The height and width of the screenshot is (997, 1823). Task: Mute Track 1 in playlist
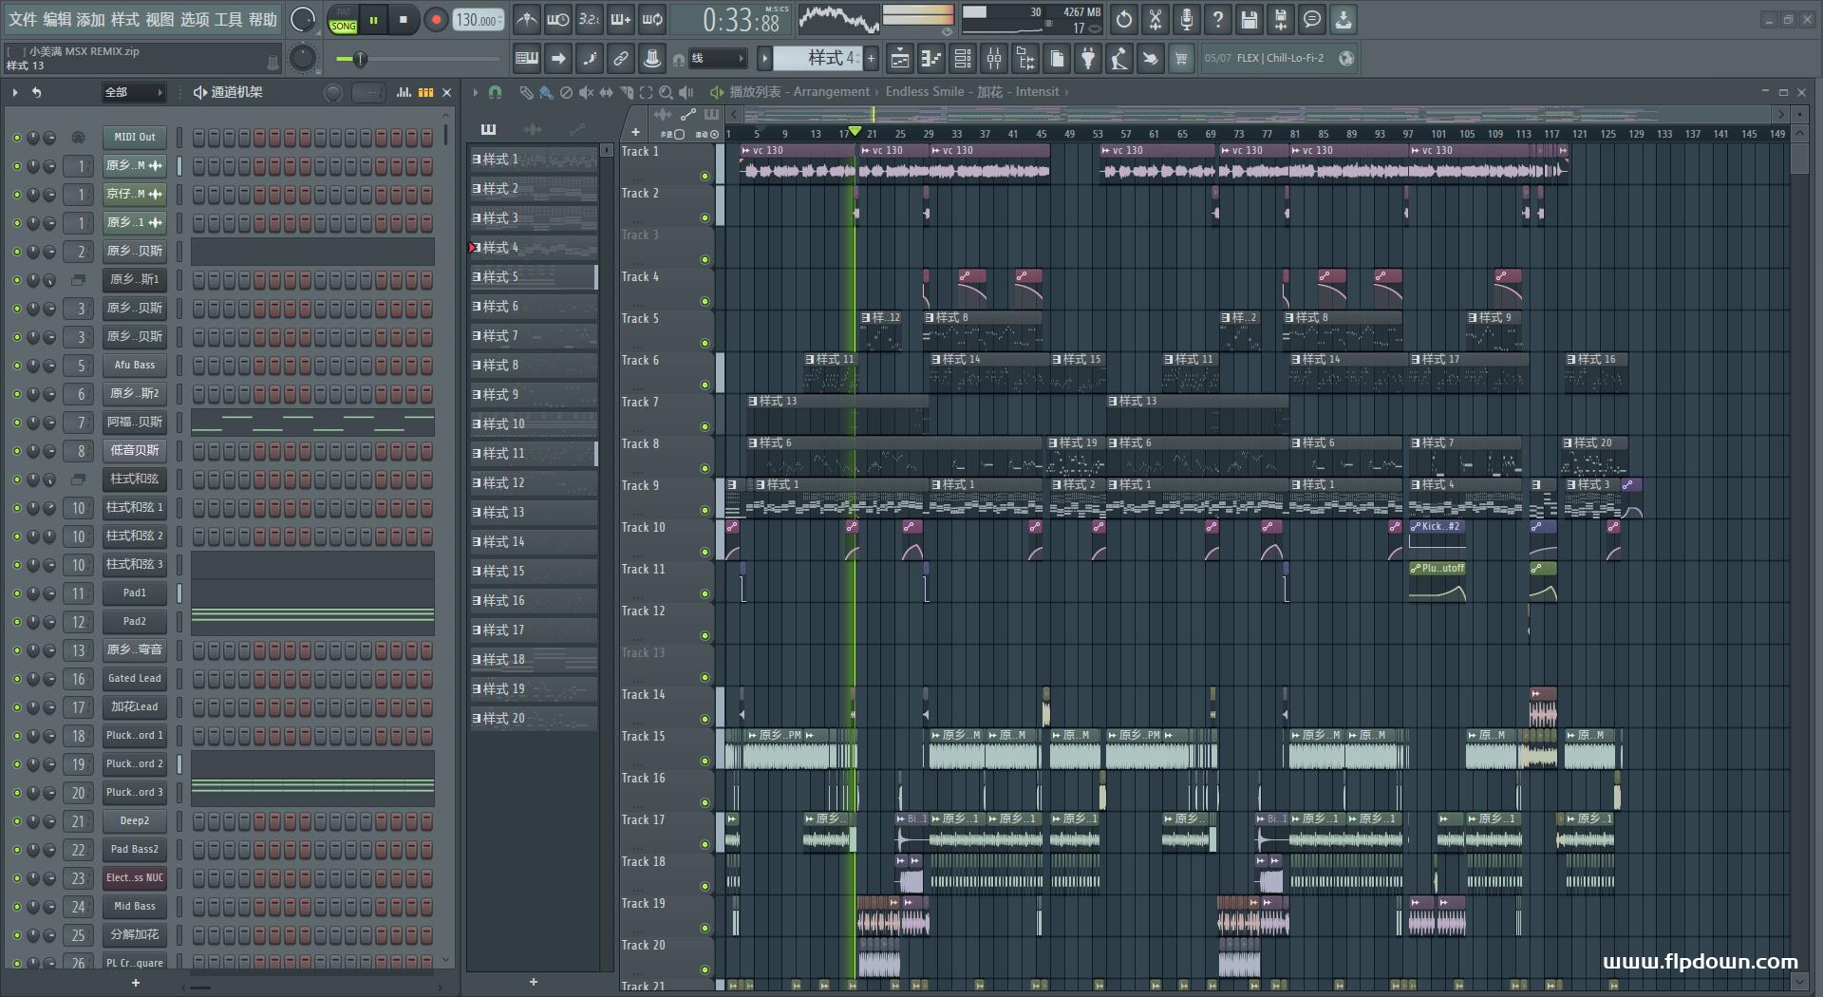pyautogui.click(x=705, y=177)
